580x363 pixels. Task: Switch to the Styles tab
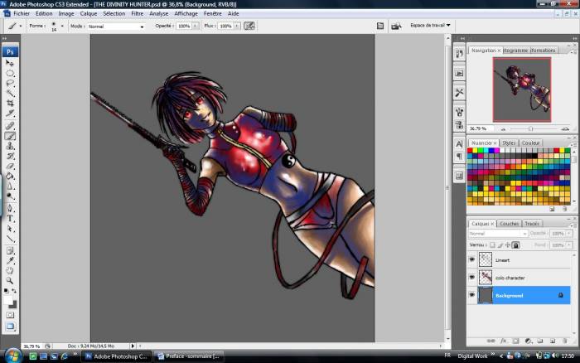[509, 143]
